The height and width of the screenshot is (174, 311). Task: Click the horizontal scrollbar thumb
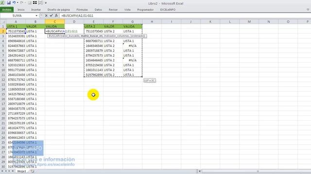coord(258,171)
